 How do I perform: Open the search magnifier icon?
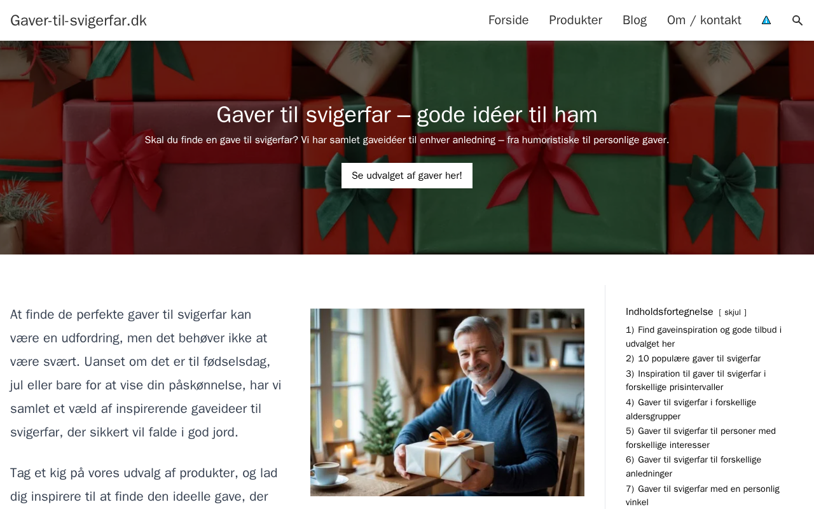797,20
